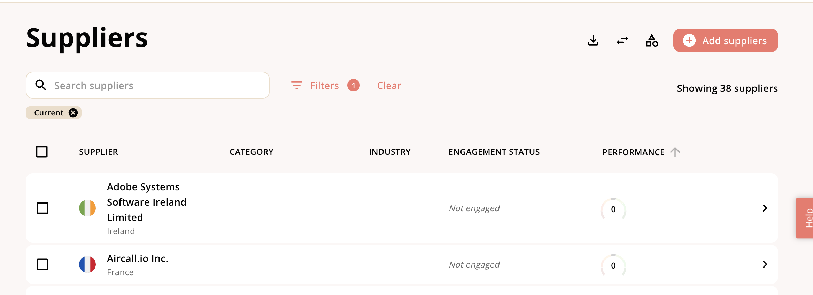The width and height of the screenshot is (813, 295).
Task: Open the Help side tab
Action: pyautogui.click(x=806, y=218)
